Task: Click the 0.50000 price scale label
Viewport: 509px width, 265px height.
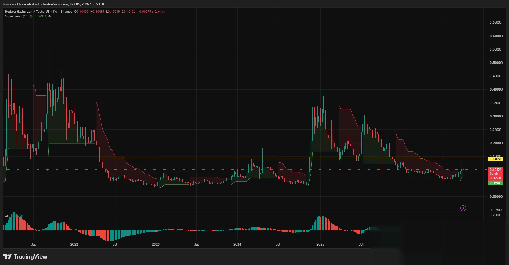Action: pos(496,63)
